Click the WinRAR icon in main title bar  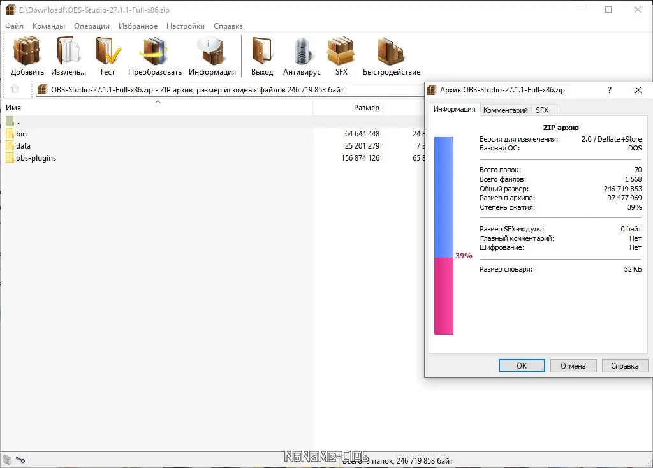(10, 10)
